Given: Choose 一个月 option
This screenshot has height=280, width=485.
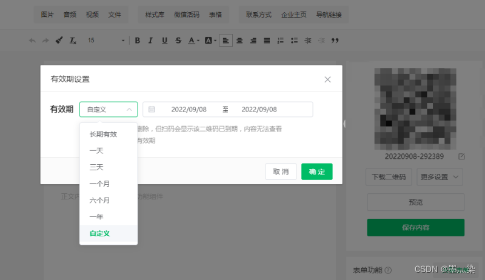Looking at the screenshot, I should (109, 184).
